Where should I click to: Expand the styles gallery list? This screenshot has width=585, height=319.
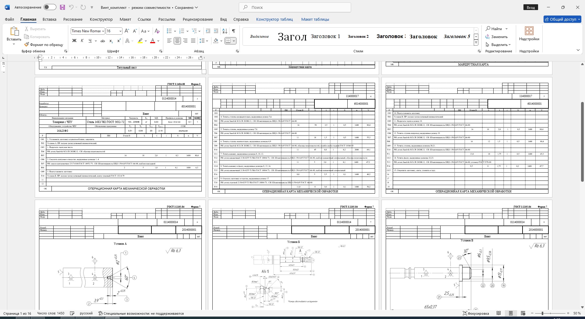coord(476,43)
